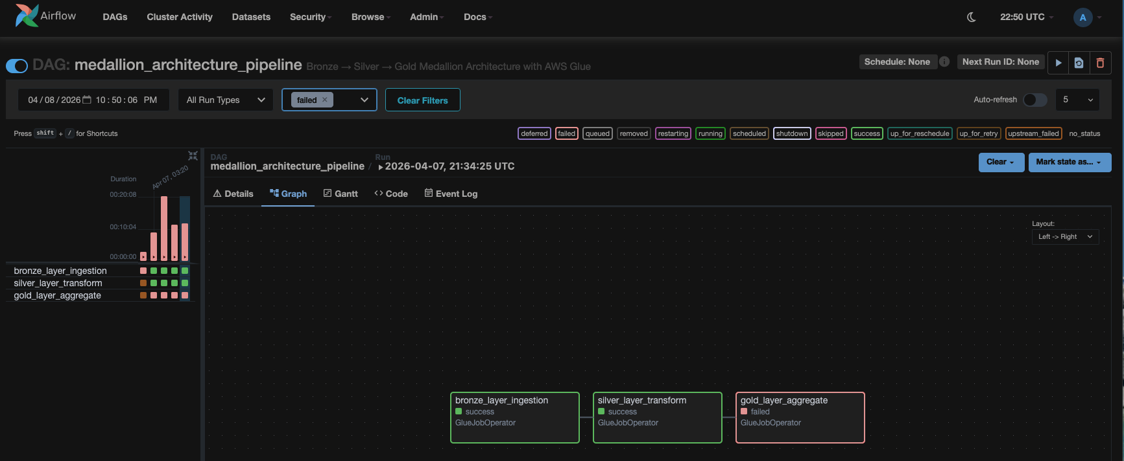Switch to the Gantt tab
The width and height of the screenshot is (1124, 461).
click(x=341, y=194)
